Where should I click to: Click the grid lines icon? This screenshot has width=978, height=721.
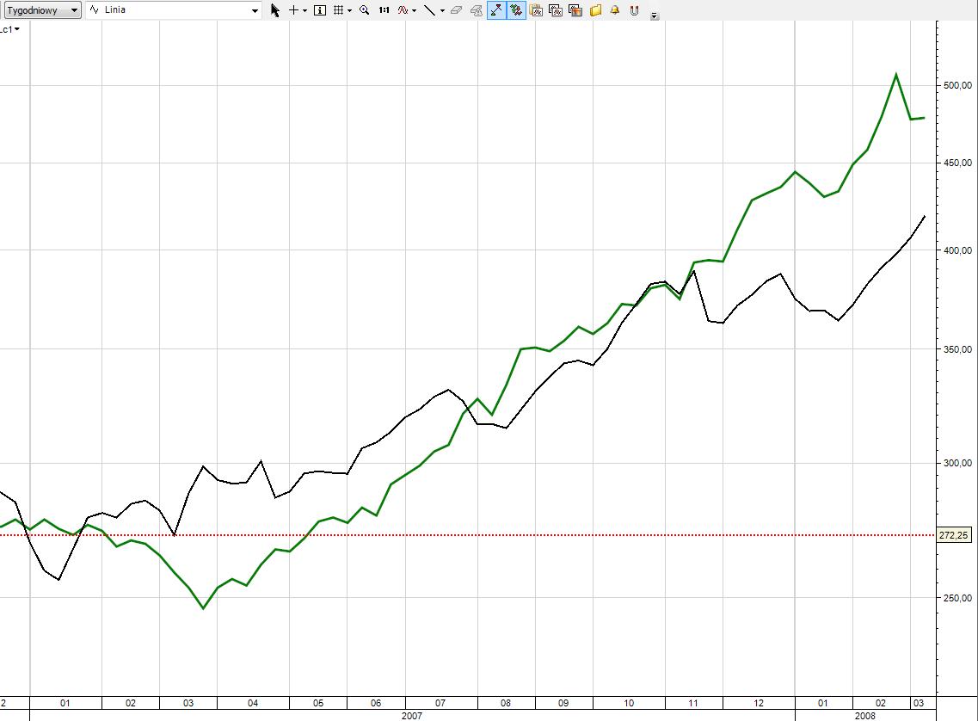pyautogui.click(x=339, y=10)
